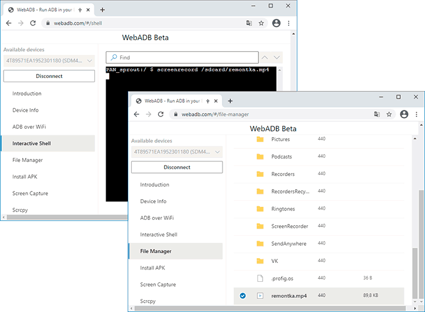Open translate icon in file-manager address bar
This screenshot has width=425, height=312.
click(377, 114)
